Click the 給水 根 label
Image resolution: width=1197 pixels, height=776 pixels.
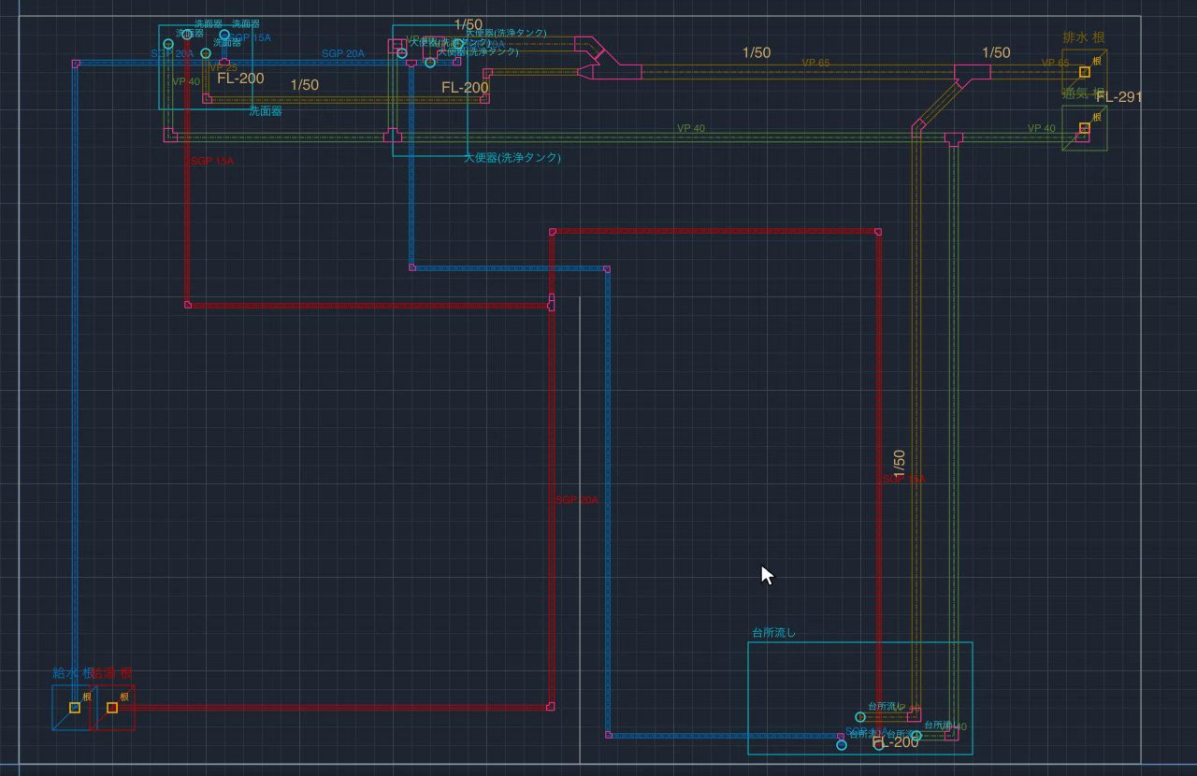[72, 672]
